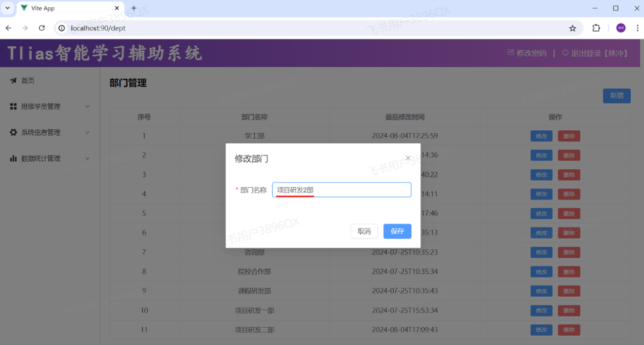Click 删除 in row 5
Screen dimensions: 644x345
[569, 213]
